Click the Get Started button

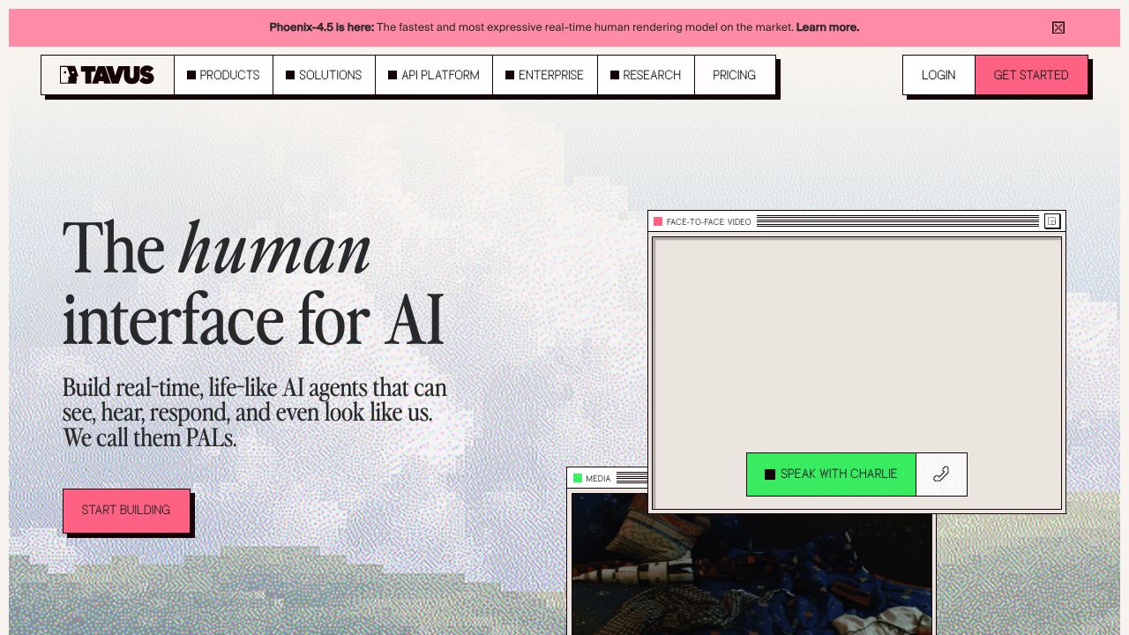click(x=1031, y=75)
